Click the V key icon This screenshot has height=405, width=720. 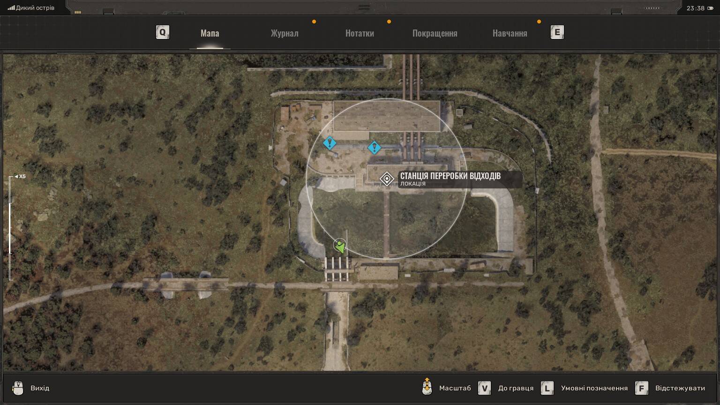pos(484,388)
